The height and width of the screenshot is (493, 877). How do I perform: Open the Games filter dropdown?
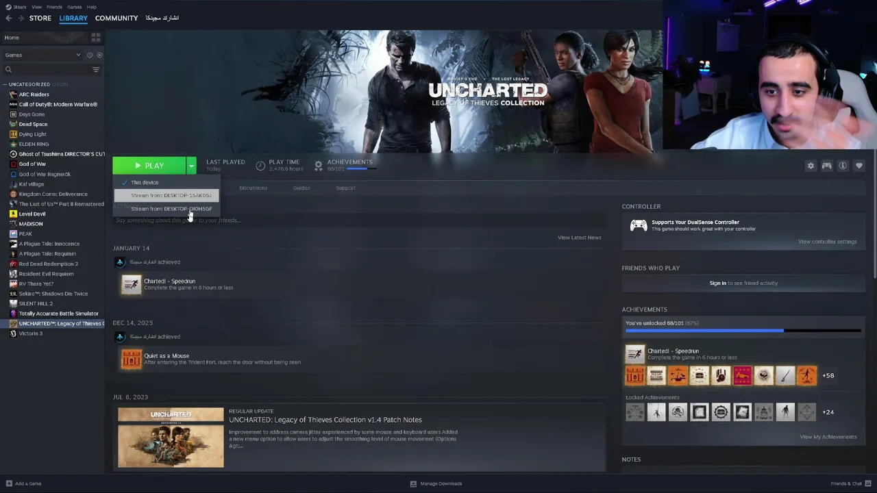(42, 55)
